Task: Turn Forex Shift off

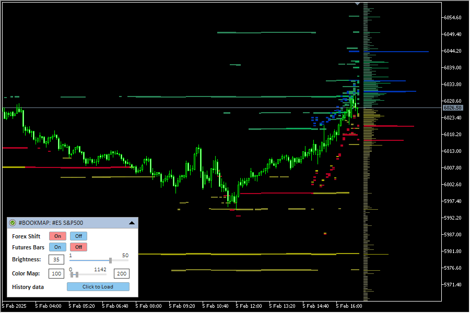Action: pyautogui.click(x=78, y=236)
